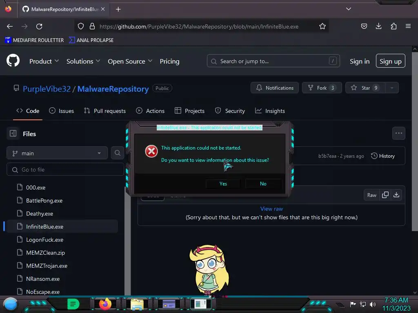
Task: Expand the Open Source menu
Action: pyautogui.click(x=130, y=61)
